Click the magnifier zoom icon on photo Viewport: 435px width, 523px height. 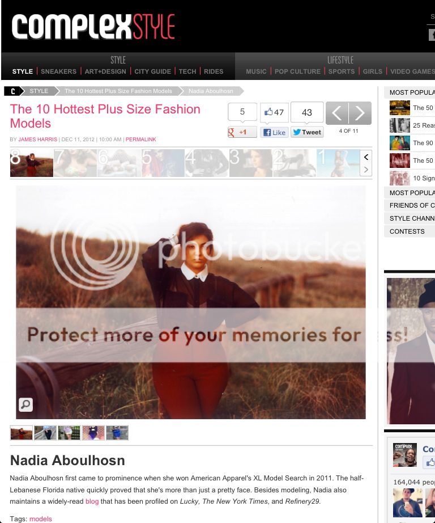[25, 404]
